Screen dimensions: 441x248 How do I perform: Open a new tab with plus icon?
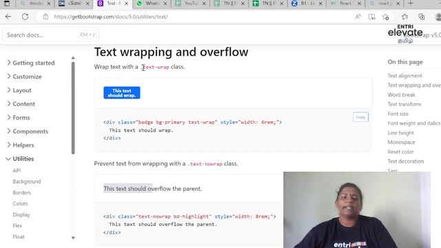[411, 3]
